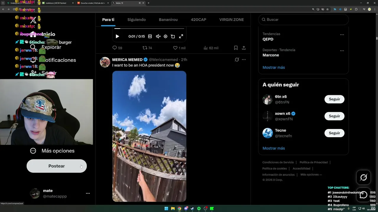Open Más opciones in the sidebar
Viewport: 378px width, 212px height.
pyautogui.click(x=52, y=151)
